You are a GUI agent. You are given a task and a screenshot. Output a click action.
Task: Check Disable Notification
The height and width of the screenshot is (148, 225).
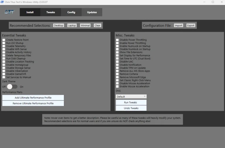click(x=117, y=65)
